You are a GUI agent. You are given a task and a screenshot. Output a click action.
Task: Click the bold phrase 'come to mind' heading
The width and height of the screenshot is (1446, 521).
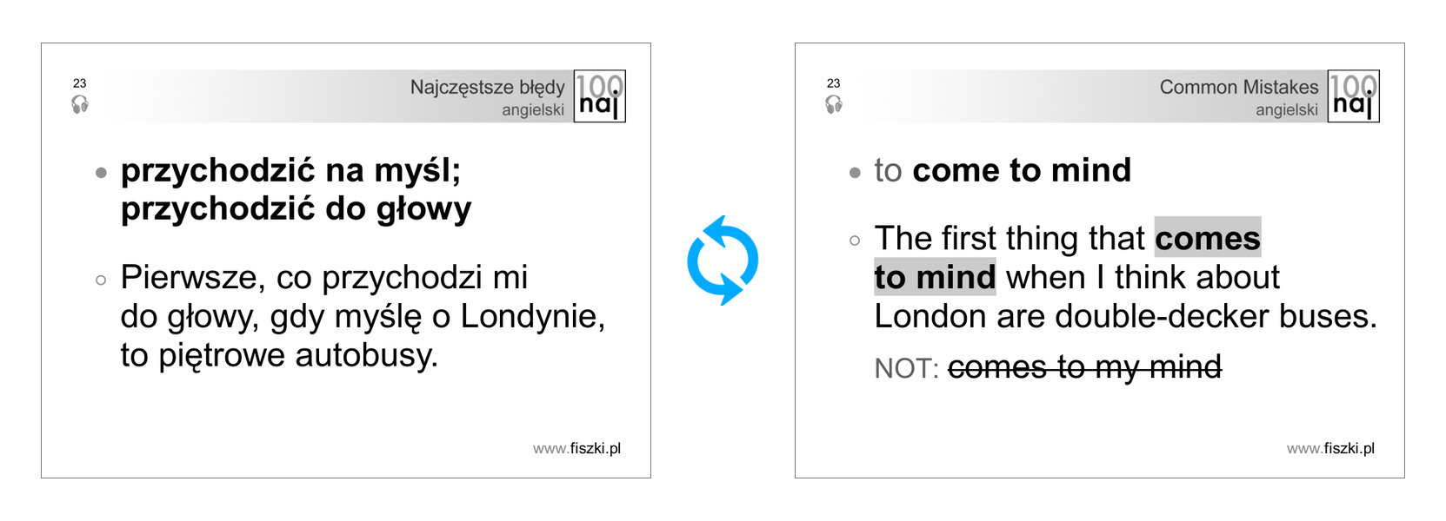coord(1022,170)
